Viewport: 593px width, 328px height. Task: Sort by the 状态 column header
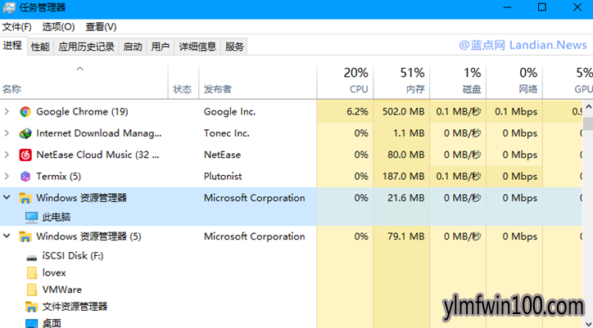click(x=183, y=83)
